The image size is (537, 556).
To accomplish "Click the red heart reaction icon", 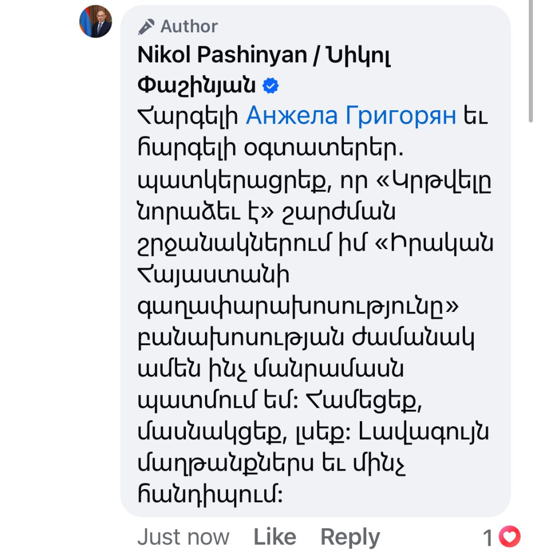I will (x=510, y=537).
